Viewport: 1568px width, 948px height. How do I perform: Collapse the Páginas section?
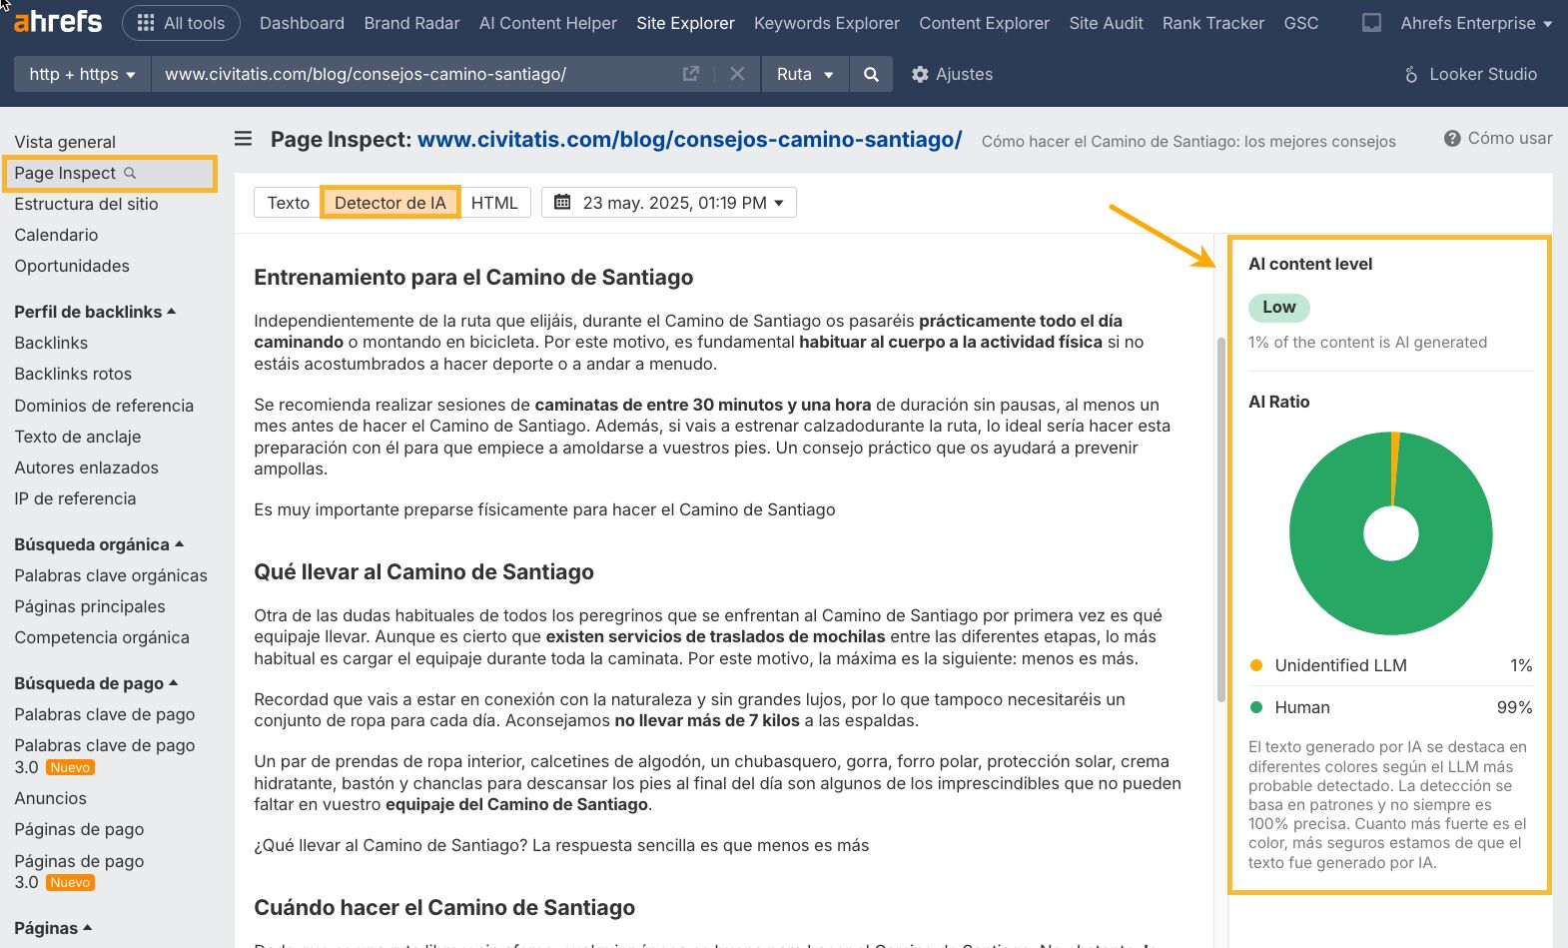(x=53, y=928)
